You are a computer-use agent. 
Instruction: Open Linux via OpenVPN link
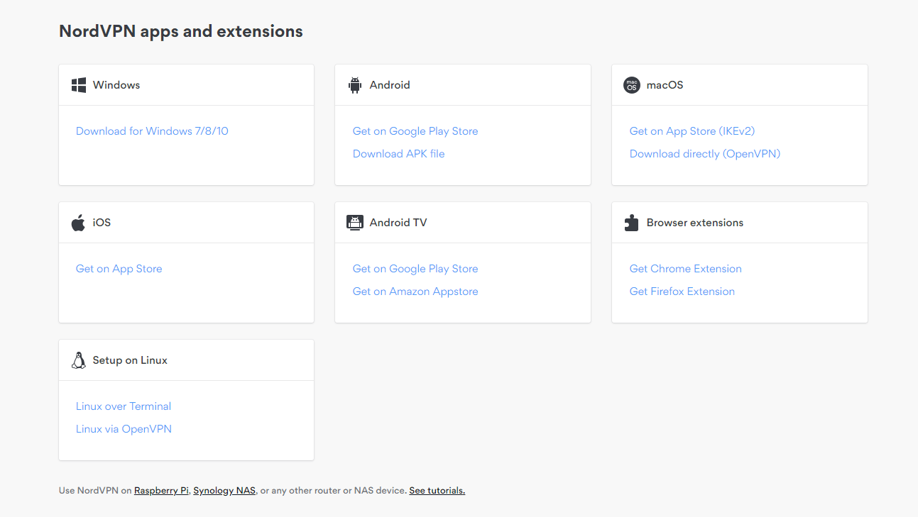[124, 429]
